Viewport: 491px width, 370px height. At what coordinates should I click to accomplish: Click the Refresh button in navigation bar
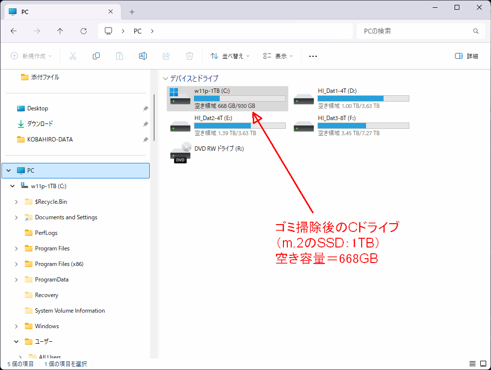(84, 31)
